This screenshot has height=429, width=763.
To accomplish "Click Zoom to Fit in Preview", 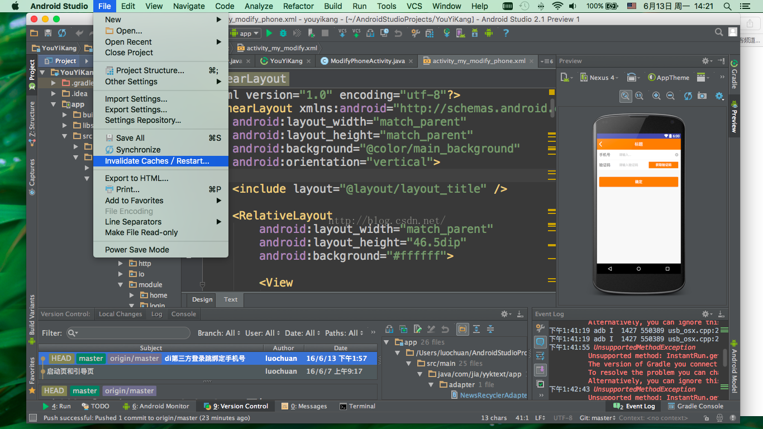I will tap(626, 96).
